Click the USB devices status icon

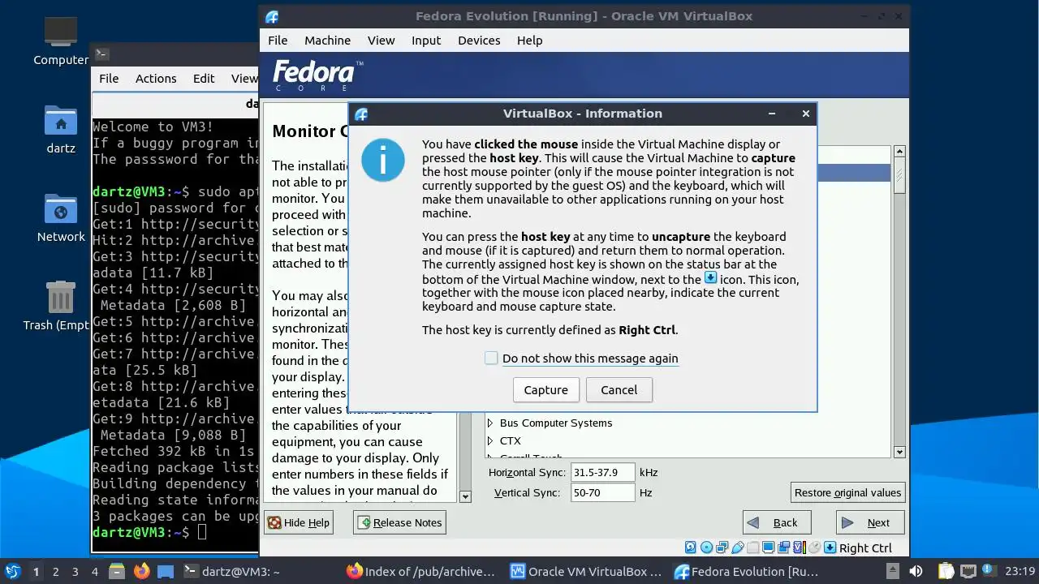(738, 547)
